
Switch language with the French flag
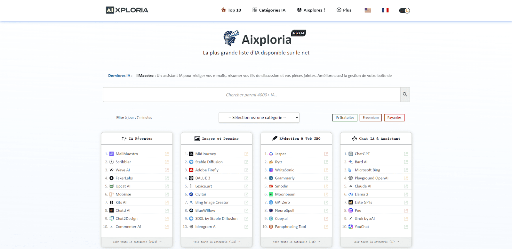(x=385, y=10)
